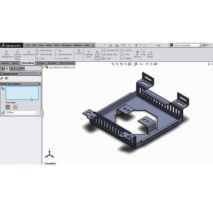
Task: Open the File menu
Action: (28, 45)
